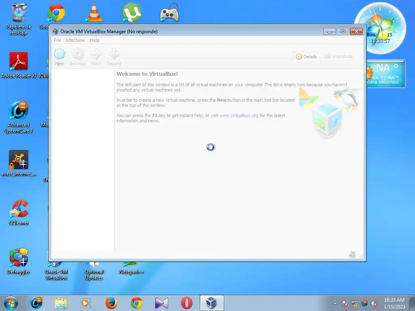This screenshot has height=311, width=415.
Task: Open Windows Explorer from the taskbar
Action: click(61, 303)
